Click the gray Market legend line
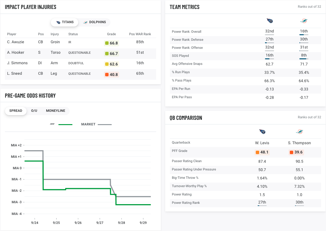The height and width of the screenshot is (231, 326). (x=105, y=124)
